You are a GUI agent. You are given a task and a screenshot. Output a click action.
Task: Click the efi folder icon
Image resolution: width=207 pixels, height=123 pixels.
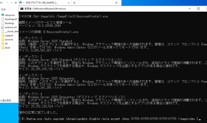point(3,43)
